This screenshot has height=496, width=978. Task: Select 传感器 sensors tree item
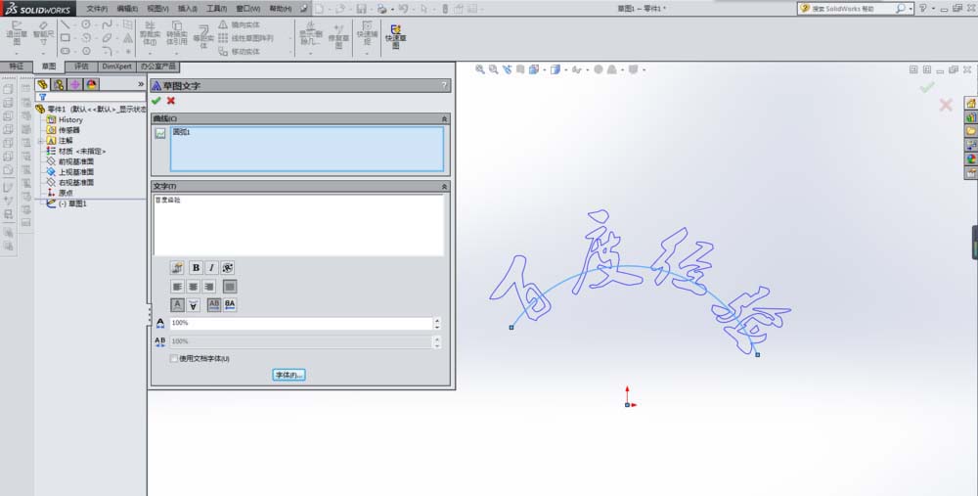point(69,130)
